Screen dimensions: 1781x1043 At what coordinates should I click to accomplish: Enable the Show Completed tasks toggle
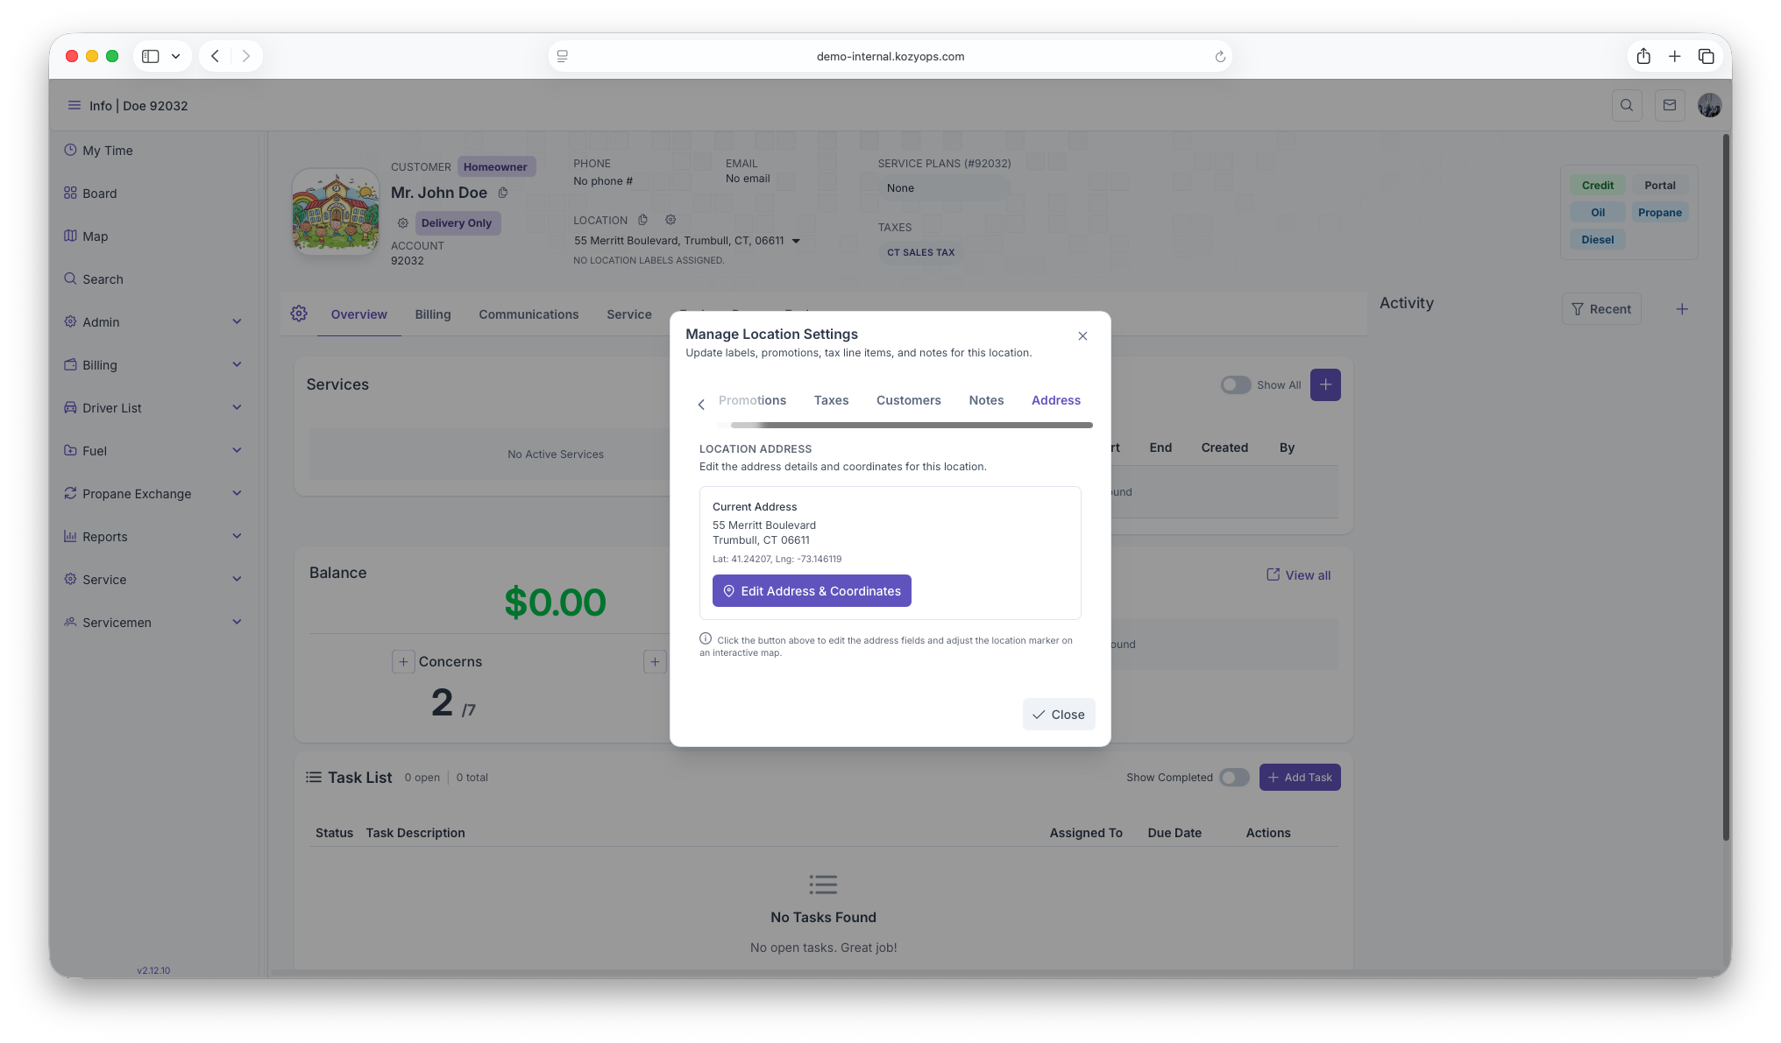pos(1234,778)
